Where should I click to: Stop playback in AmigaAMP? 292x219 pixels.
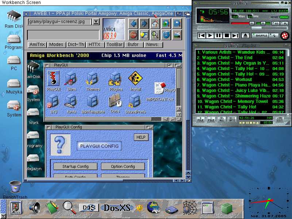click(x=227, y=35)
